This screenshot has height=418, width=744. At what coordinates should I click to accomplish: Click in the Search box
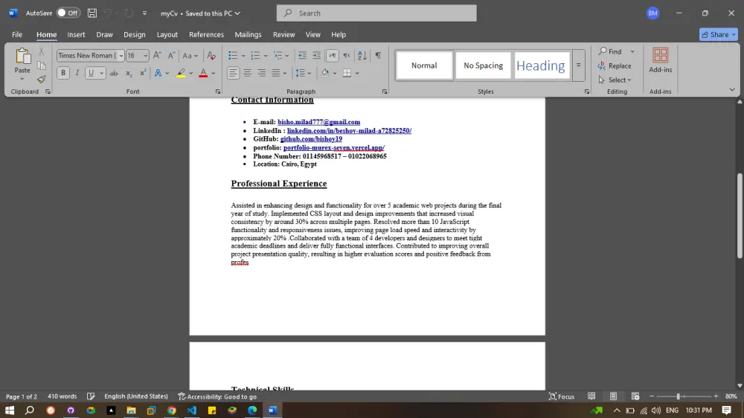click(x=376, y=13)
